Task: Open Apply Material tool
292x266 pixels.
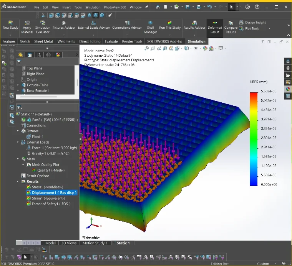Action: [27, 27]
